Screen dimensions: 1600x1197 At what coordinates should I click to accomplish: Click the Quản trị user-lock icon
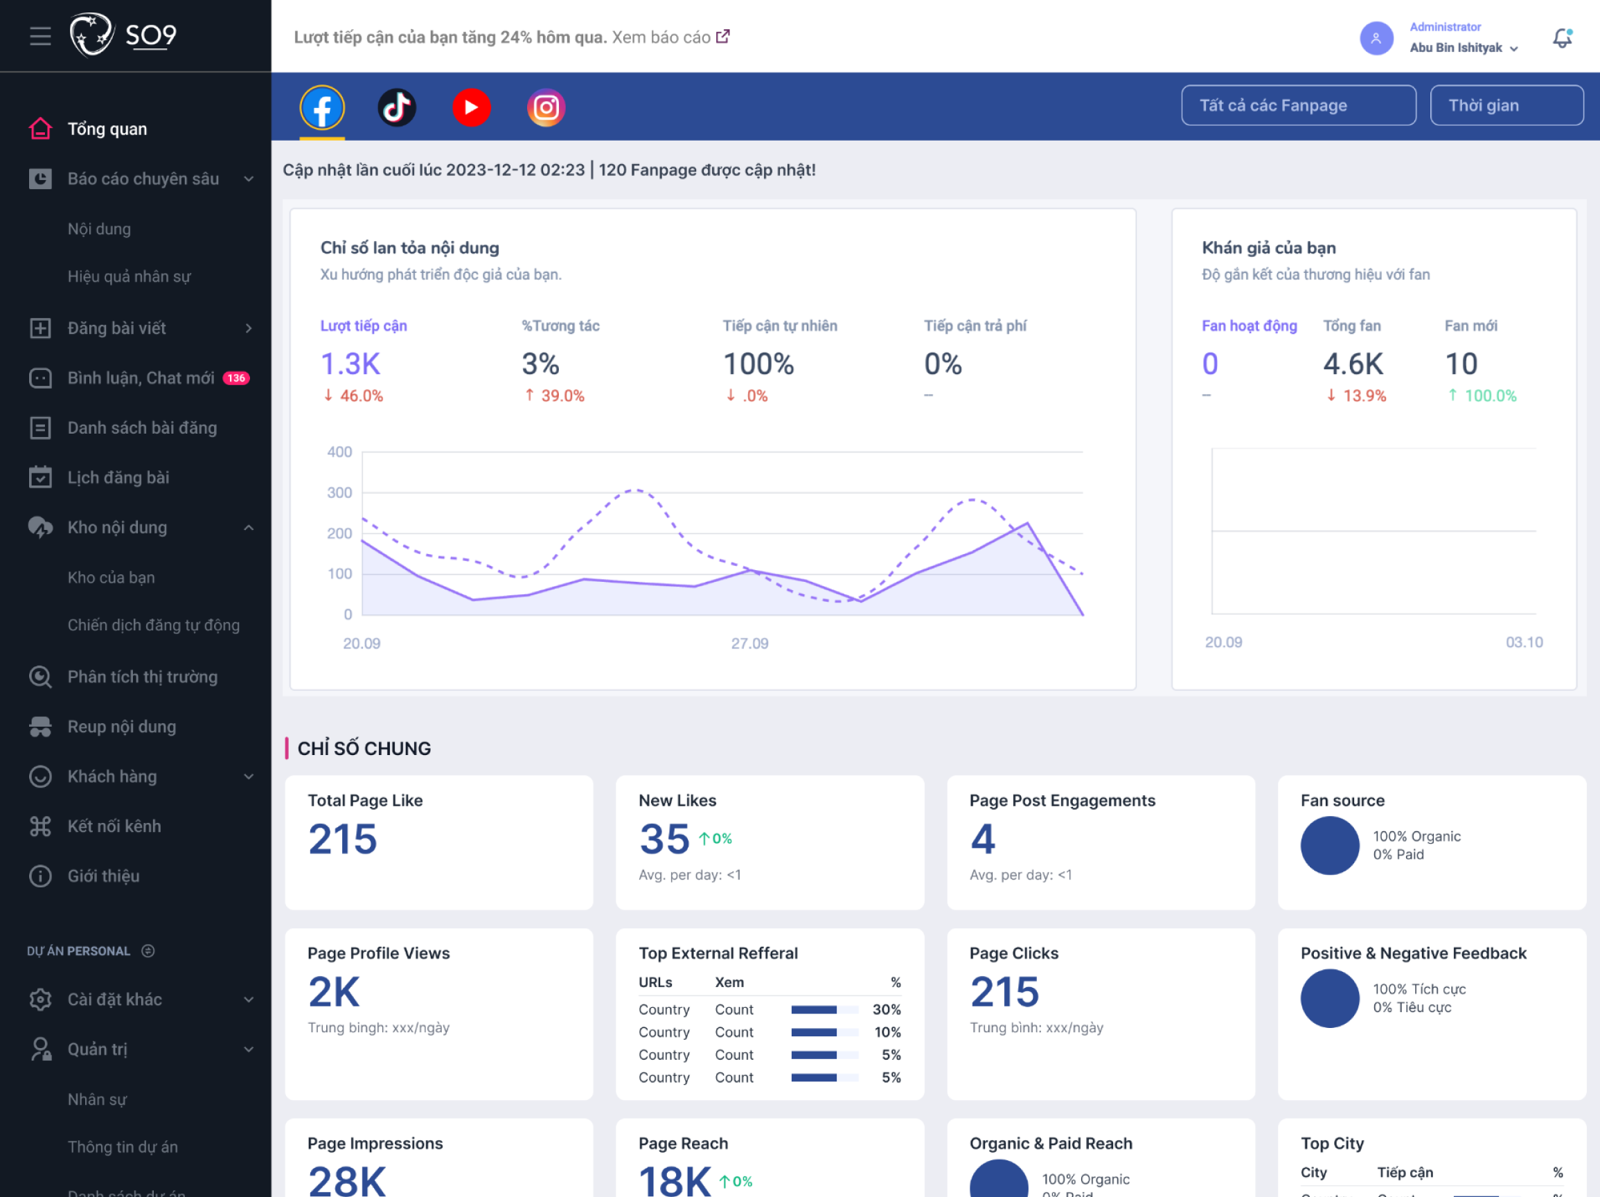tap(40, 1049)
